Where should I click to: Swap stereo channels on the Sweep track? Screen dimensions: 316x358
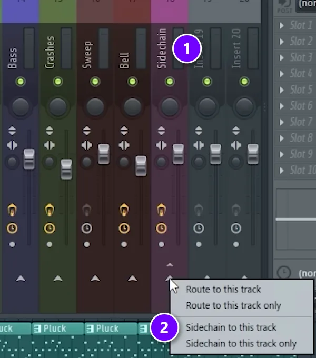(x=87, y=145)
